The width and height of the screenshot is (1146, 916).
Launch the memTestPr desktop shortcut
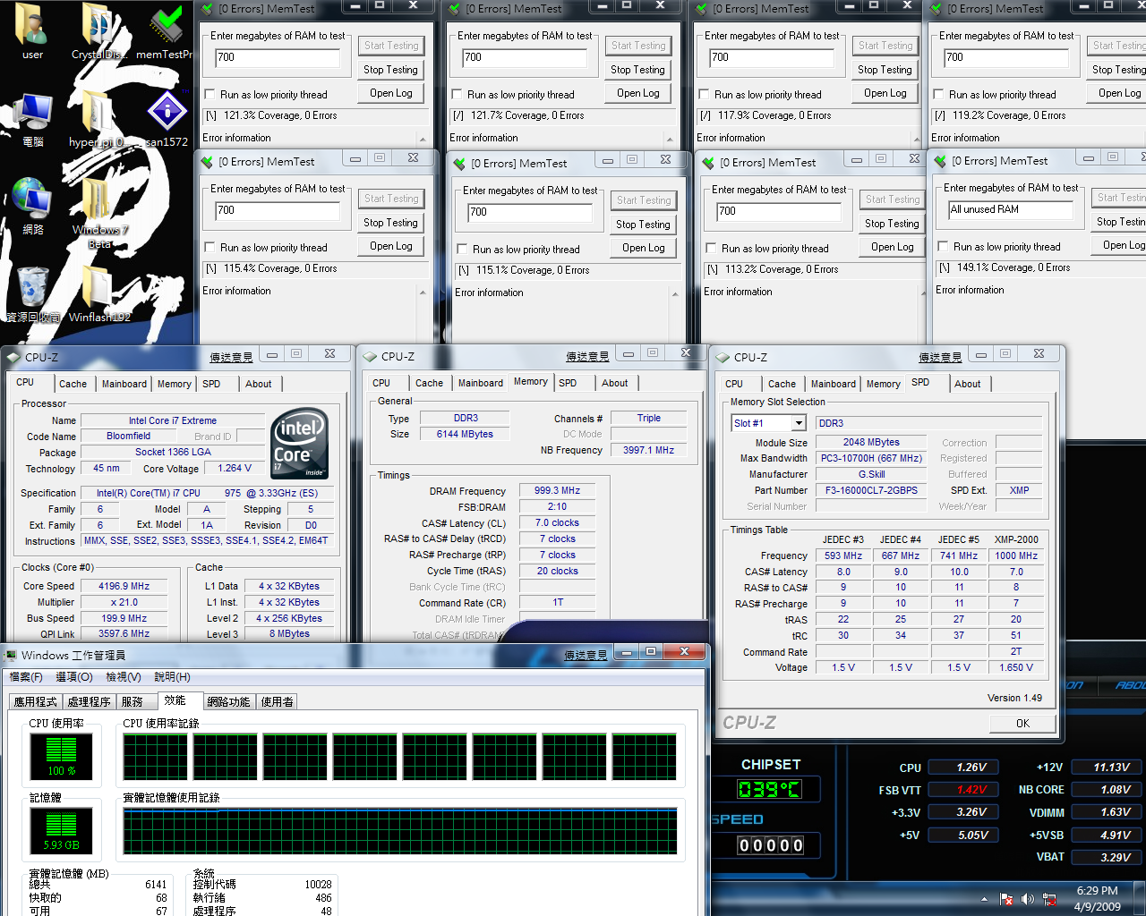click(165, 31)
